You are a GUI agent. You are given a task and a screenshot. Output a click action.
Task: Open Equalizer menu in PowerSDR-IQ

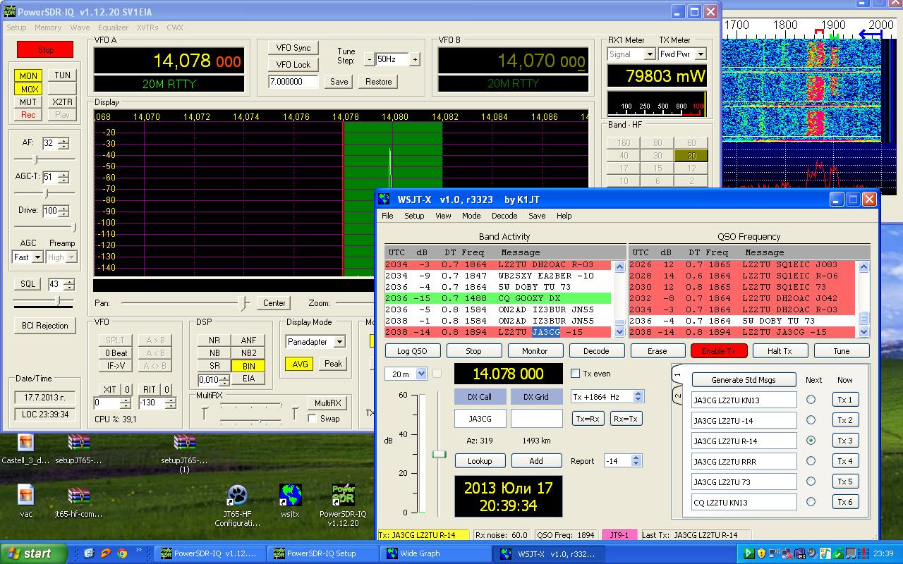[x=113, y=27]
